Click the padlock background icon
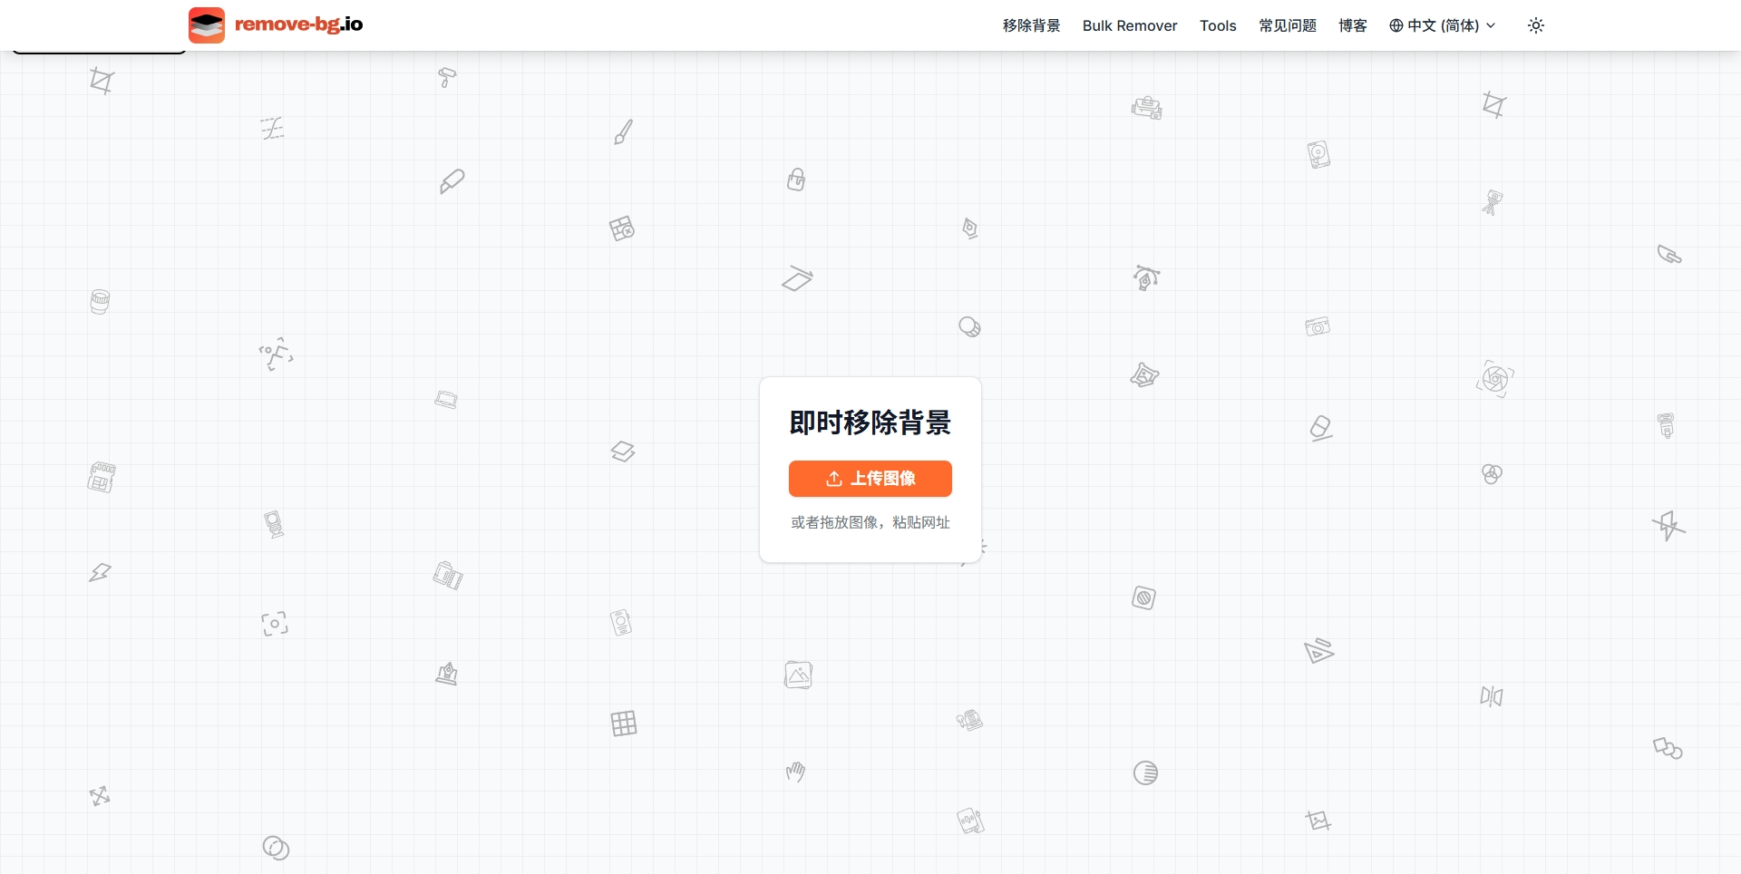The image size is (1741, 874). [x=796, y=180]
